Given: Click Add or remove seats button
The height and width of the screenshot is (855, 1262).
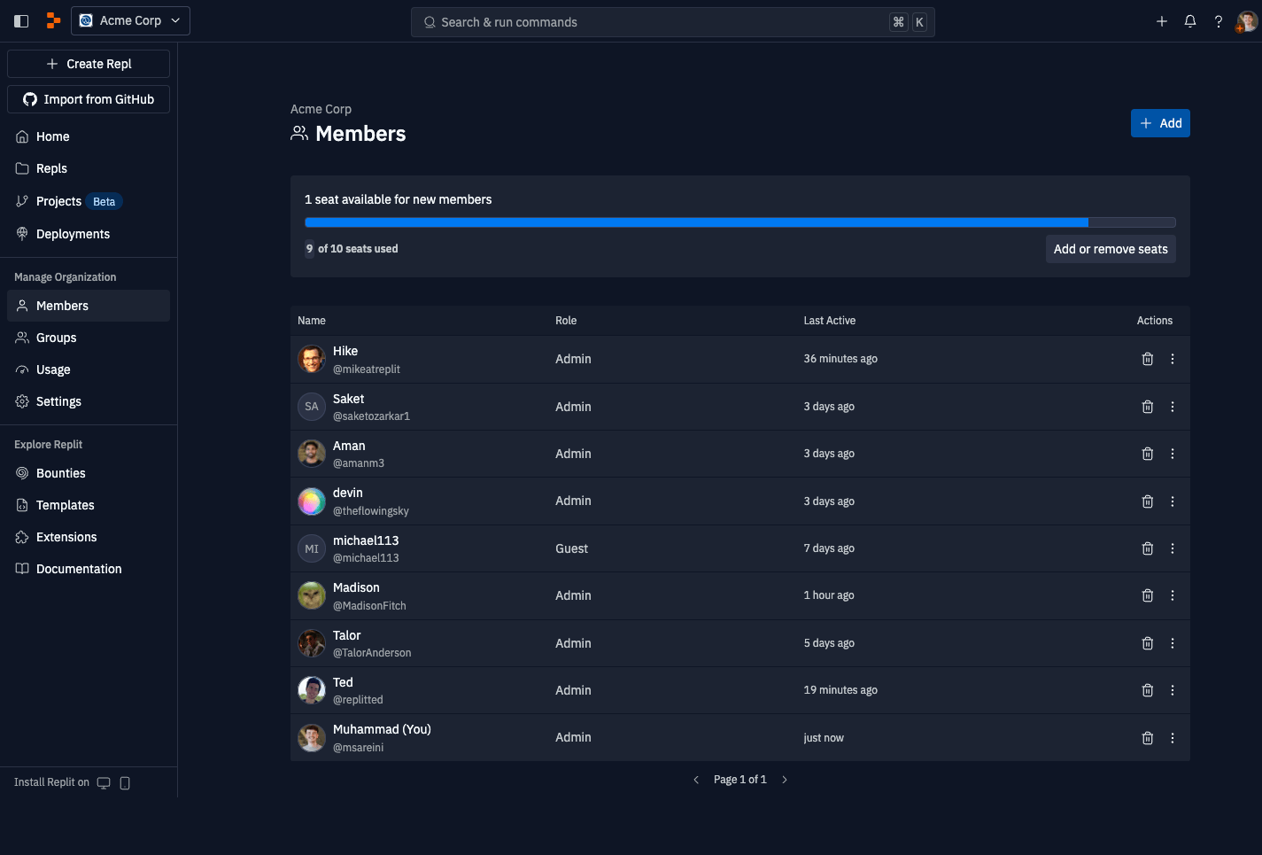Looking at the screenshot, I should pos(1111,249).
